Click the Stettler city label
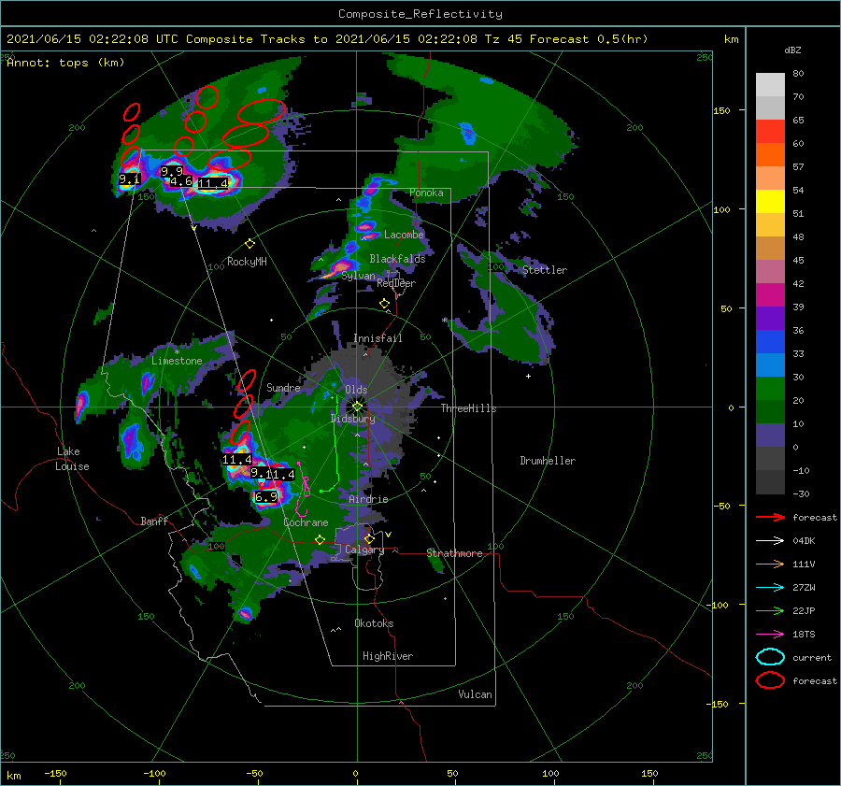 (x=545, y=270)
